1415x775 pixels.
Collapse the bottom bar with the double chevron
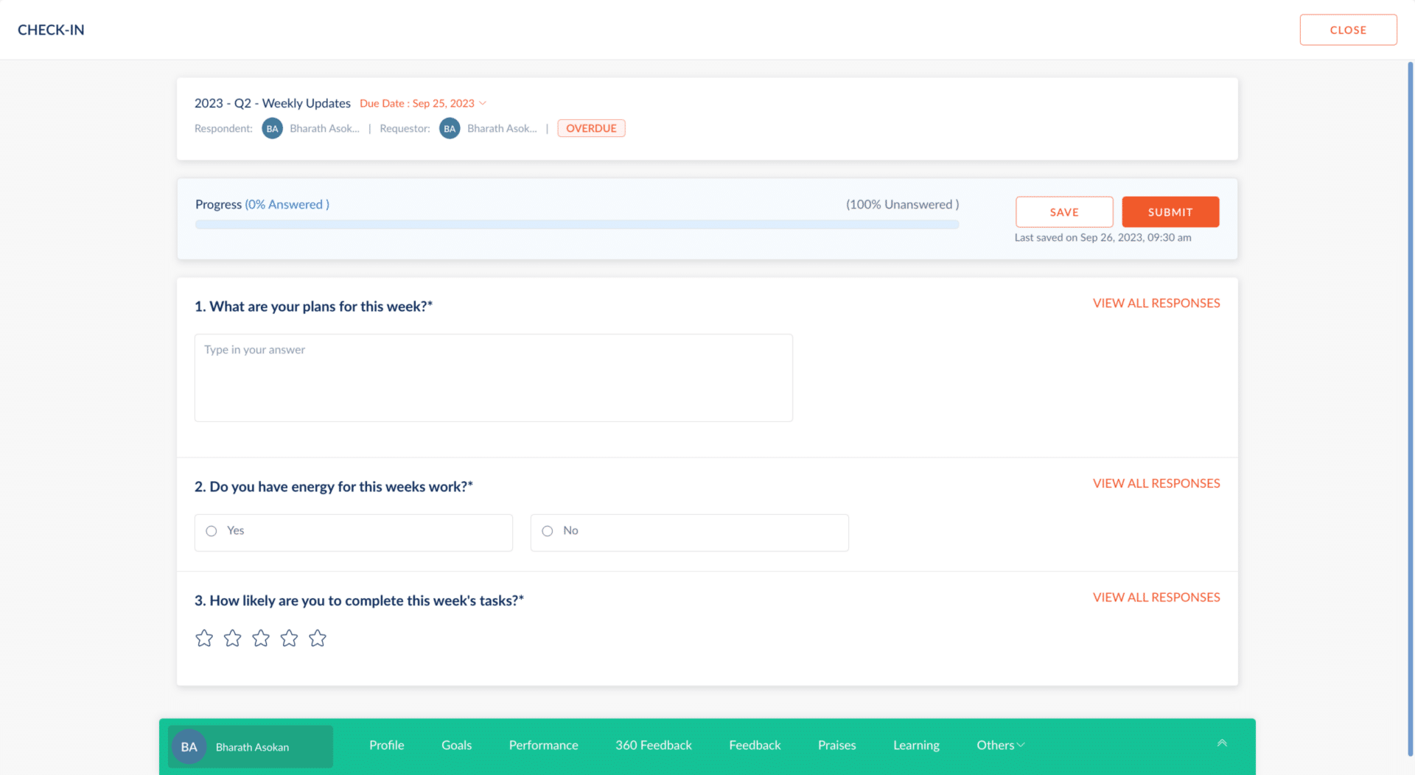coord(1222,743)
